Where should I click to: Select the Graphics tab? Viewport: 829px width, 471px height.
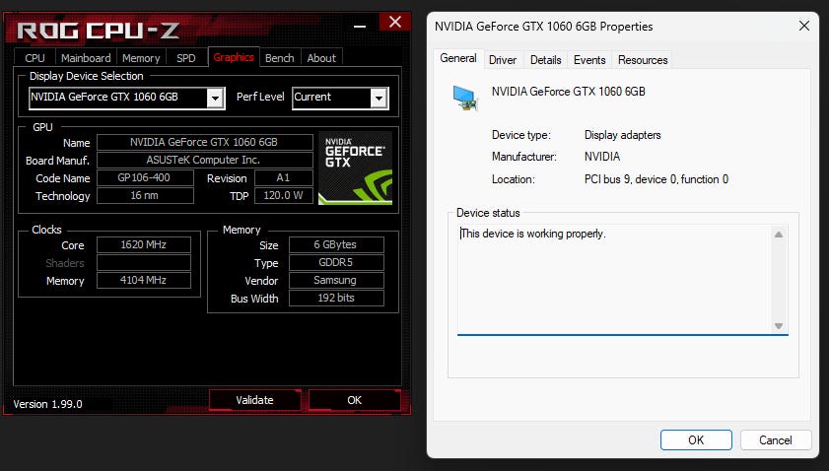234,57
